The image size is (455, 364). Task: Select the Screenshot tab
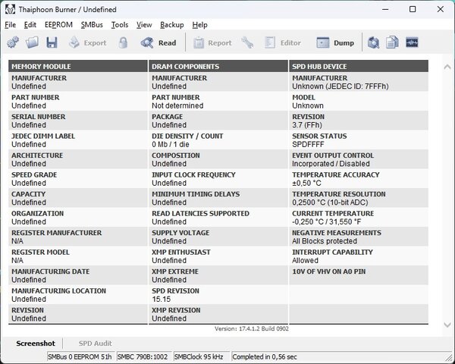point(36,344)
